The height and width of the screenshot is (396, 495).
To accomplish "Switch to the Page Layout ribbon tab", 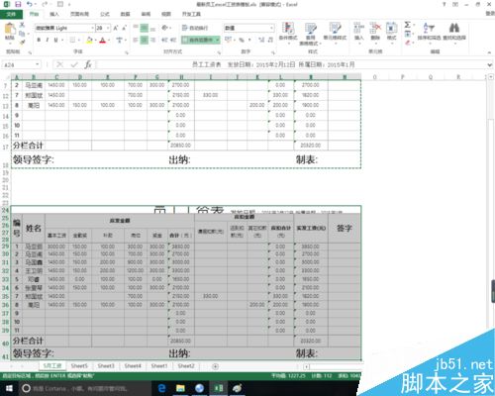I will [79, 14].
